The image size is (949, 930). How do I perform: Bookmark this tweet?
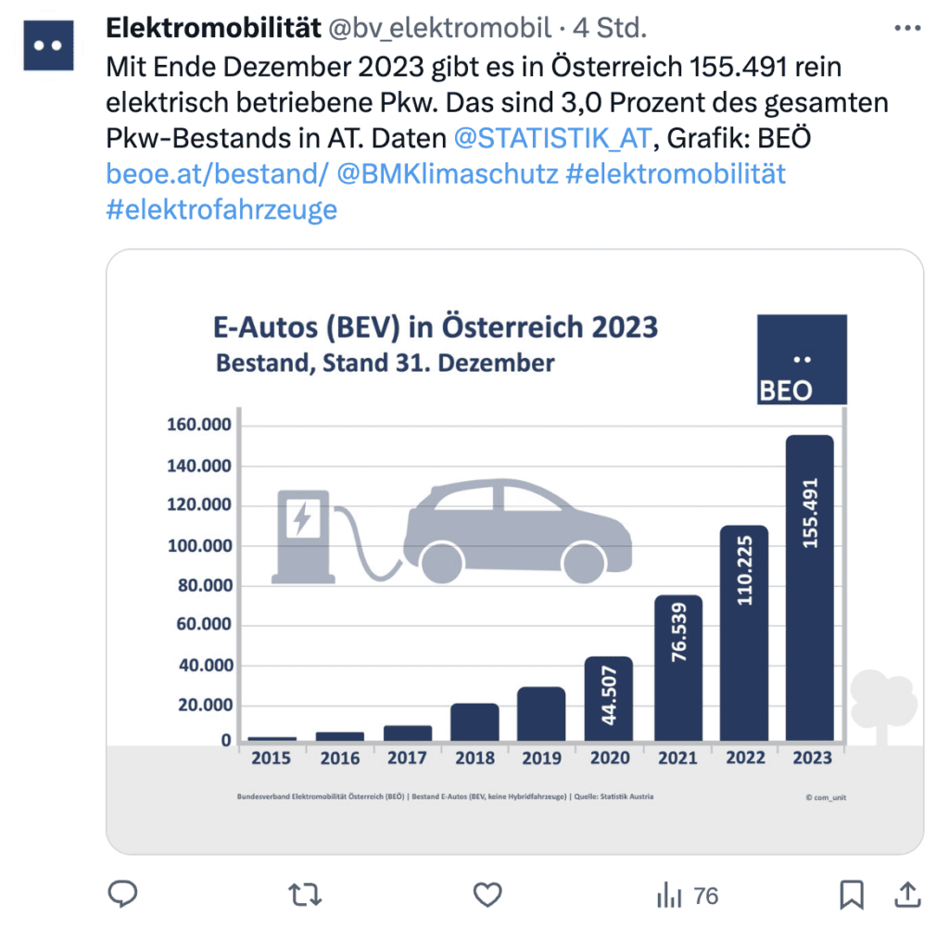tap(852, 894)
